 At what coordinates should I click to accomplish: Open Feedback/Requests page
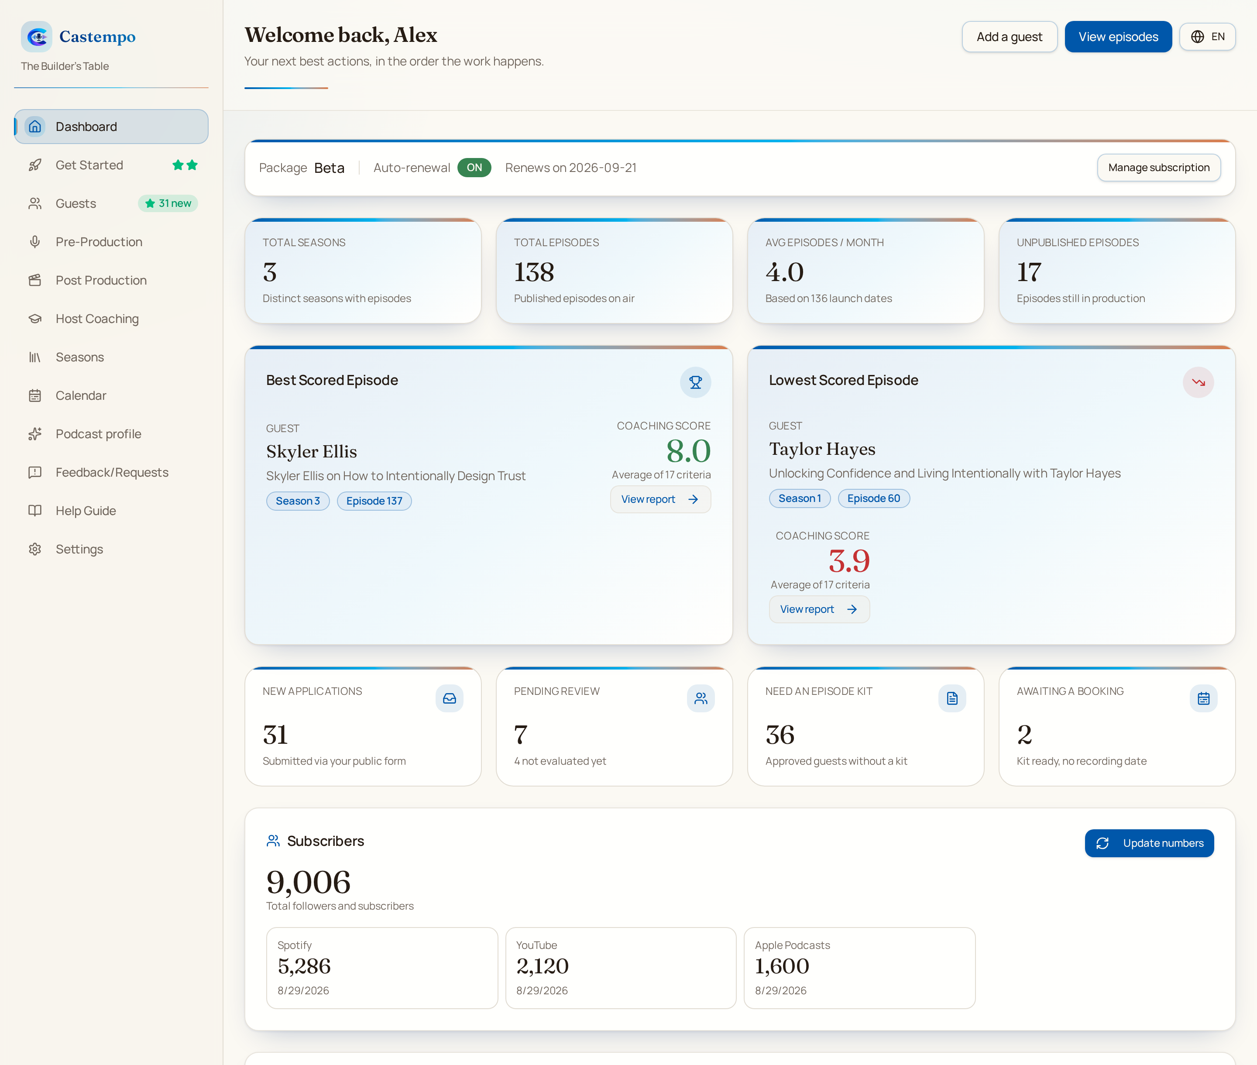[111, 473]
